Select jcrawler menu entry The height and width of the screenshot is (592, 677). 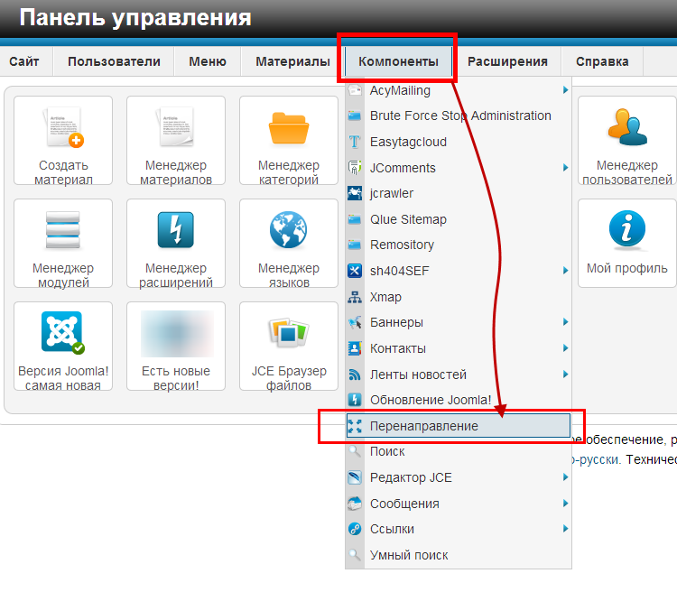tap(459, 193)
